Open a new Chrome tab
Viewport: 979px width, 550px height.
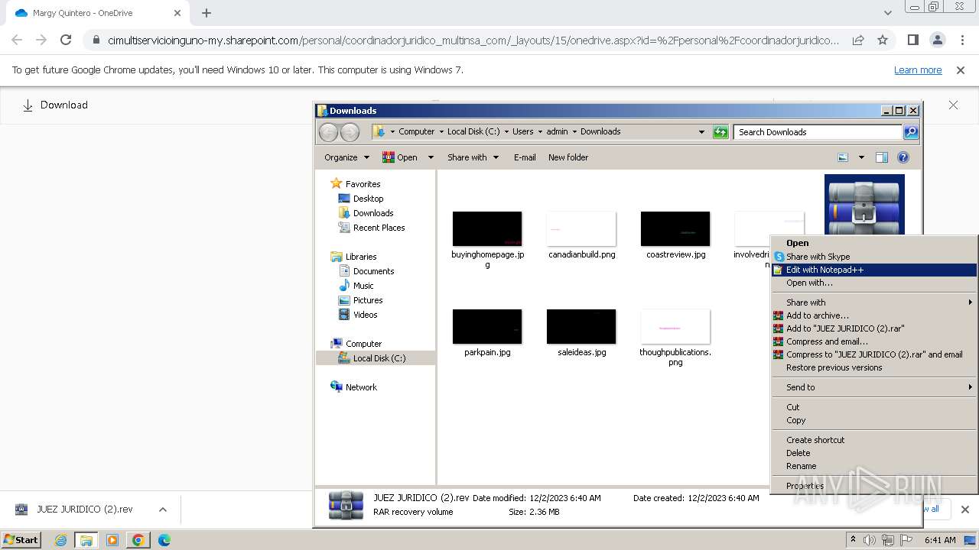pyautogui.click(x=207, y=13)
